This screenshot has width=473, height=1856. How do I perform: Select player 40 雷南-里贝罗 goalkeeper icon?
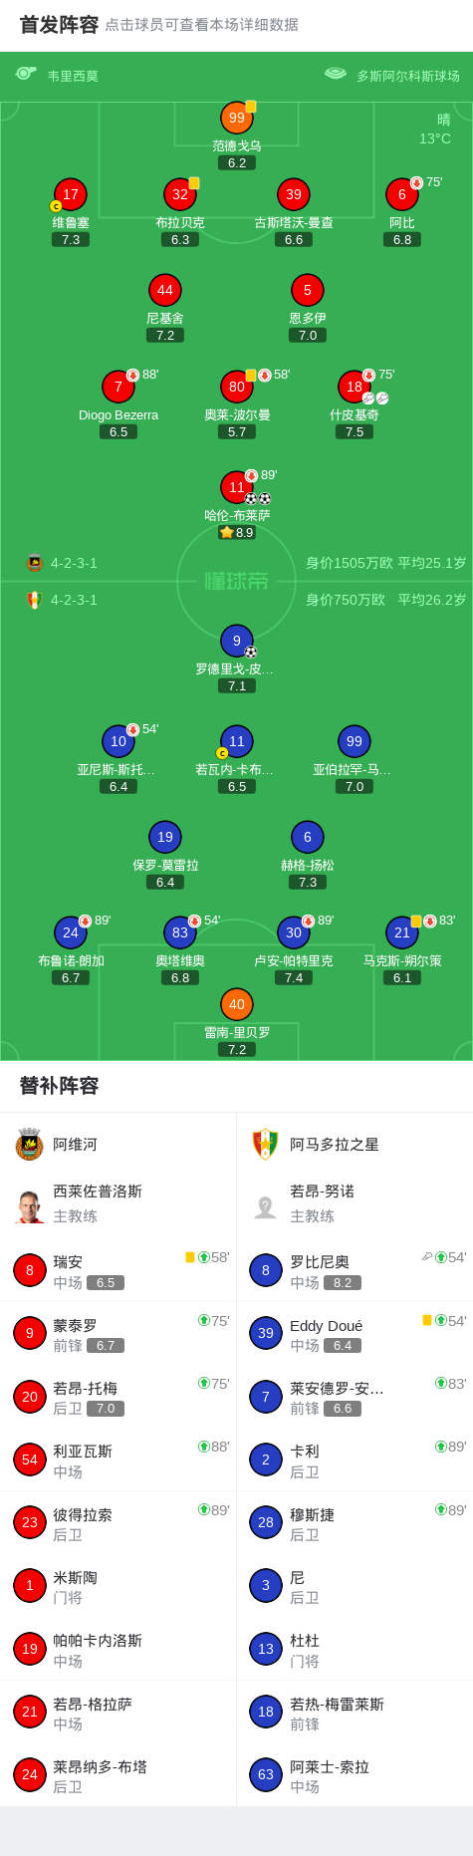236,1004
